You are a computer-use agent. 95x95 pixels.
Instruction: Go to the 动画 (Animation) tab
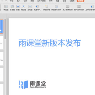(32, 1)
